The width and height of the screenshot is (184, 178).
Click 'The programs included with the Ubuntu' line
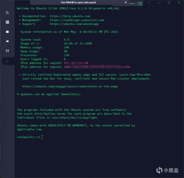72,110
